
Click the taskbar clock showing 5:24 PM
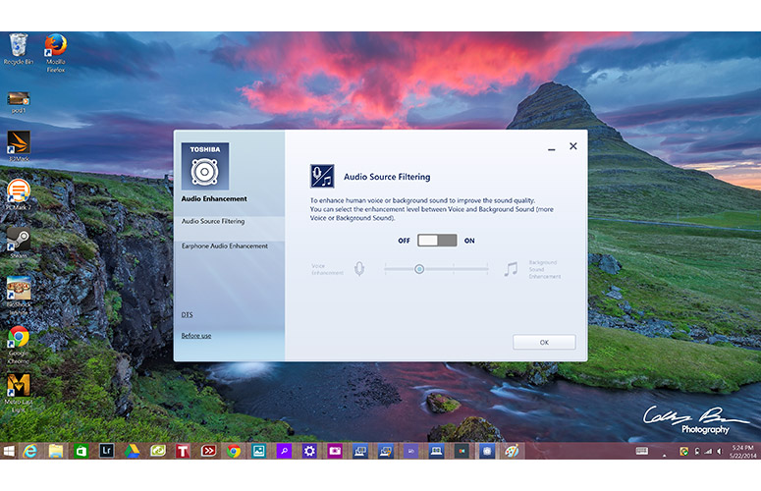tap(743, 451)
